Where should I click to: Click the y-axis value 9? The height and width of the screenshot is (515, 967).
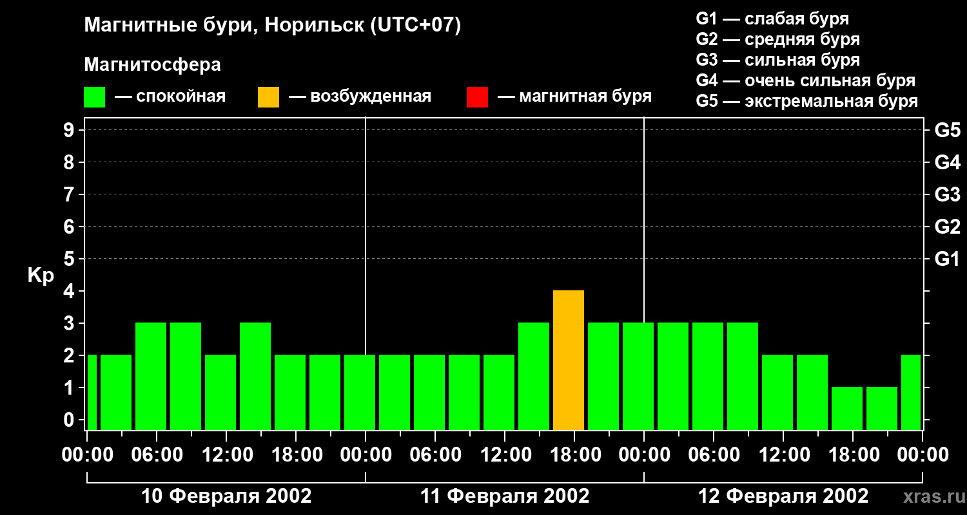[x=70, y=130]
